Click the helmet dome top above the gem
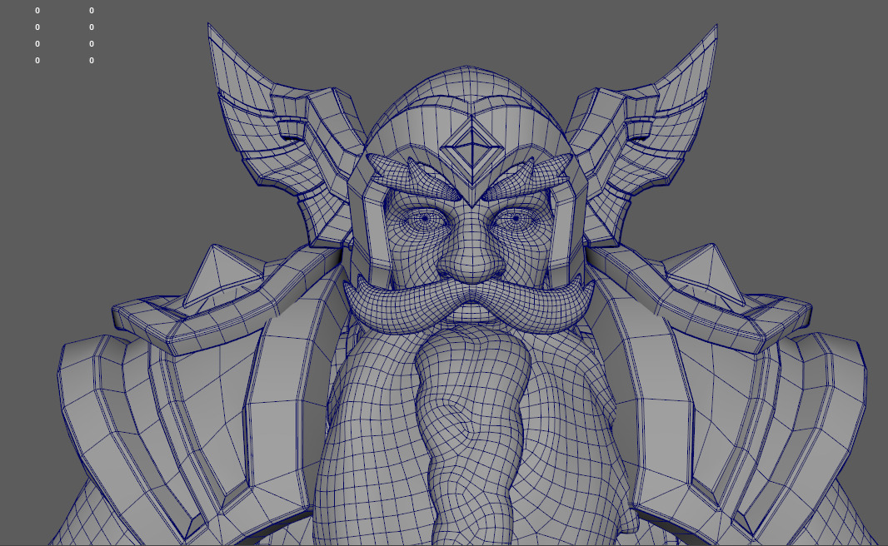This screenshot has height=546, width=888. point(470,85)
